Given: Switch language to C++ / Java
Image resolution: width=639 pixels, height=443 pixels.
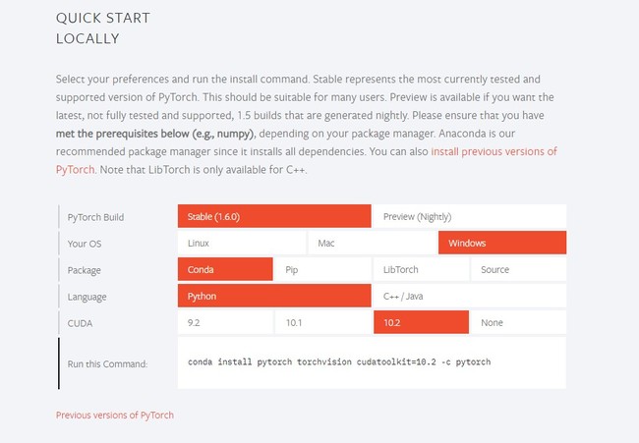Looking at the screenshot, I should 469,296.
